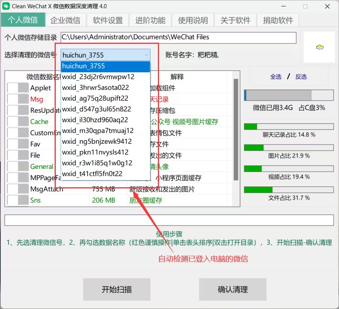339x309 pixels.
Task: Click the MsgAttach 755 MB size cell
Action: point(104,189)
